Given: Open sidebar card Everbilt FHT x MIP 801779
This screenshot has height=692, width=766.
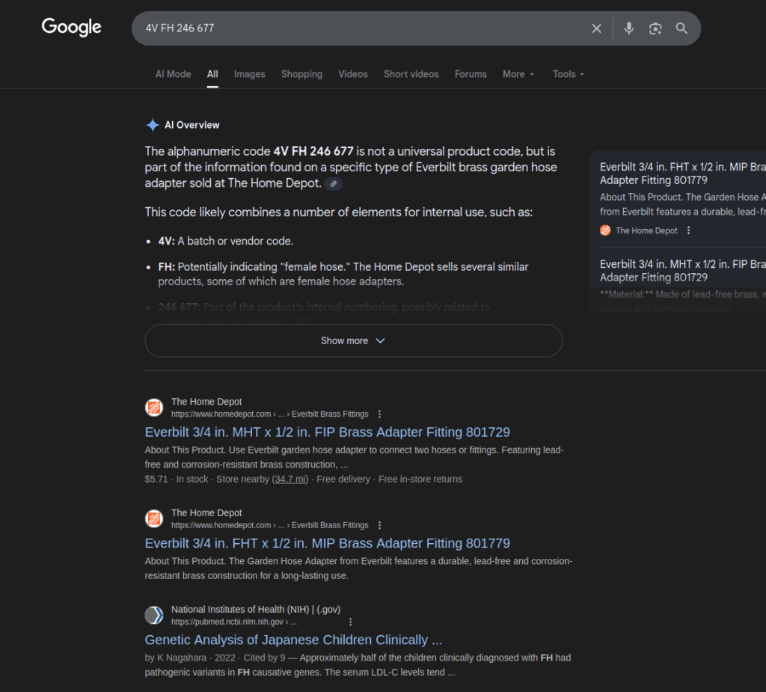Looking at the screenshot, I should coord(682,174).
